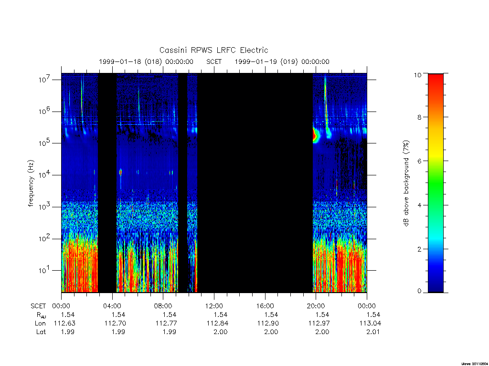Click the 10^3 frequency tick label
Image resolution: width=489 pixels, height=366 pixels.
45,207
